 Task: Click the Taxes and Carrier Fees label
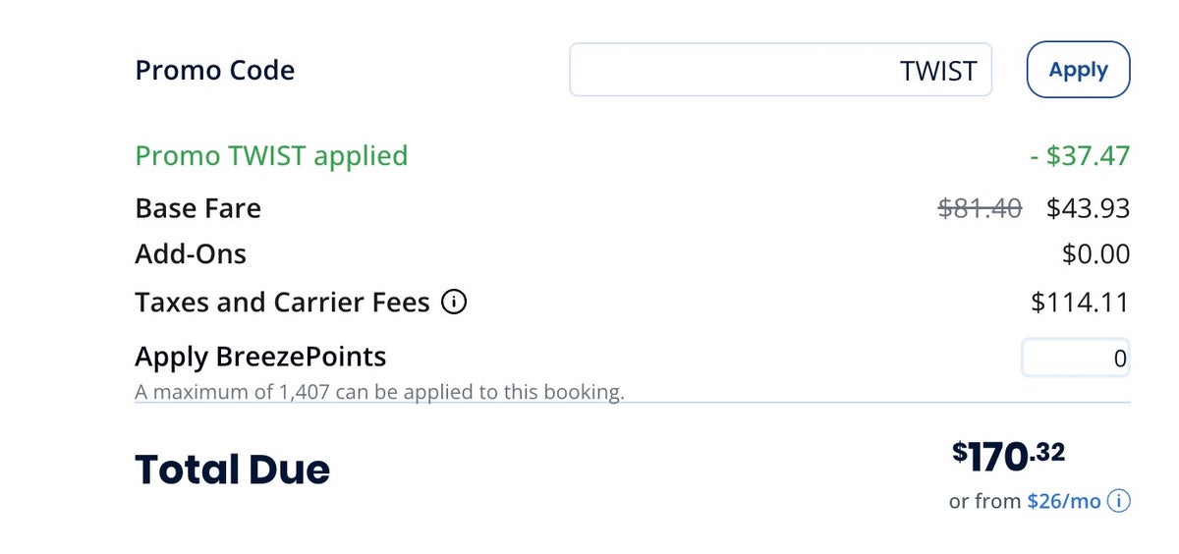pyautogui.click(x=282, y=303)
